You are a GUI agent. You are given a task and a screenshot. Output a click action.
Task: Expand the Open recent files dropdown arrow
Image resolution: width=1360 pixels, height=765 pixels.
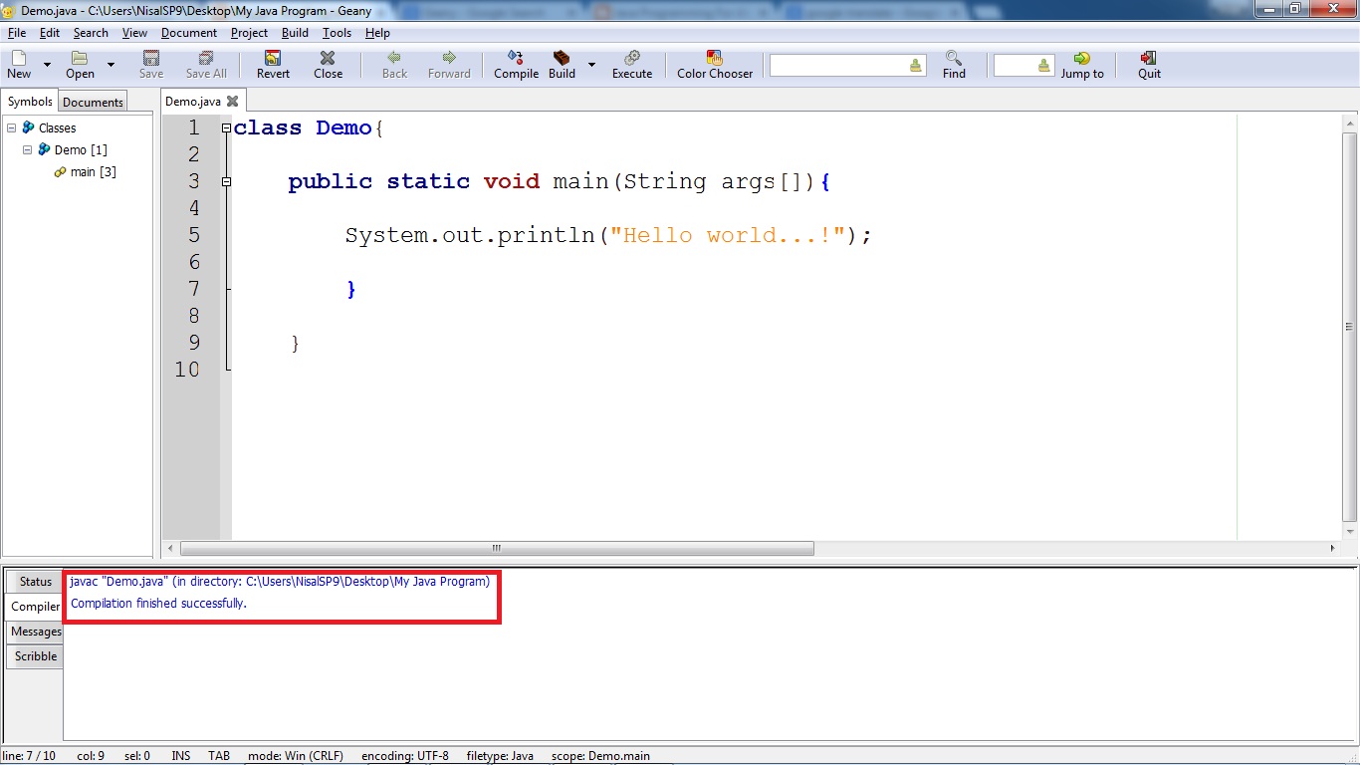pos(111,65)
